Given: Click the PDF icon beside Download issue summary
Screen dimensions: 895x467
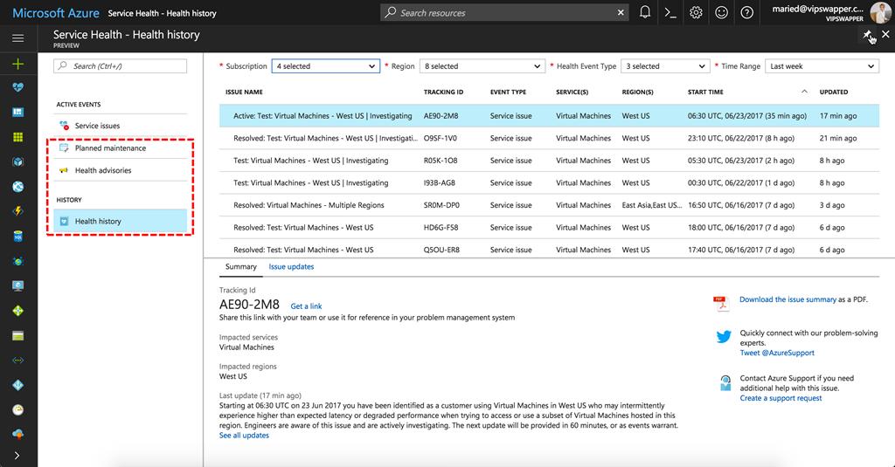Looking at the screenshot, I should [x=721, y=304].
